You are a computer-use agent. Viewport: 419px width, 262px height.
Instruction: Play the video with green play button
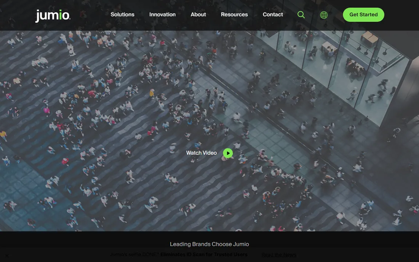pos(228,153)
